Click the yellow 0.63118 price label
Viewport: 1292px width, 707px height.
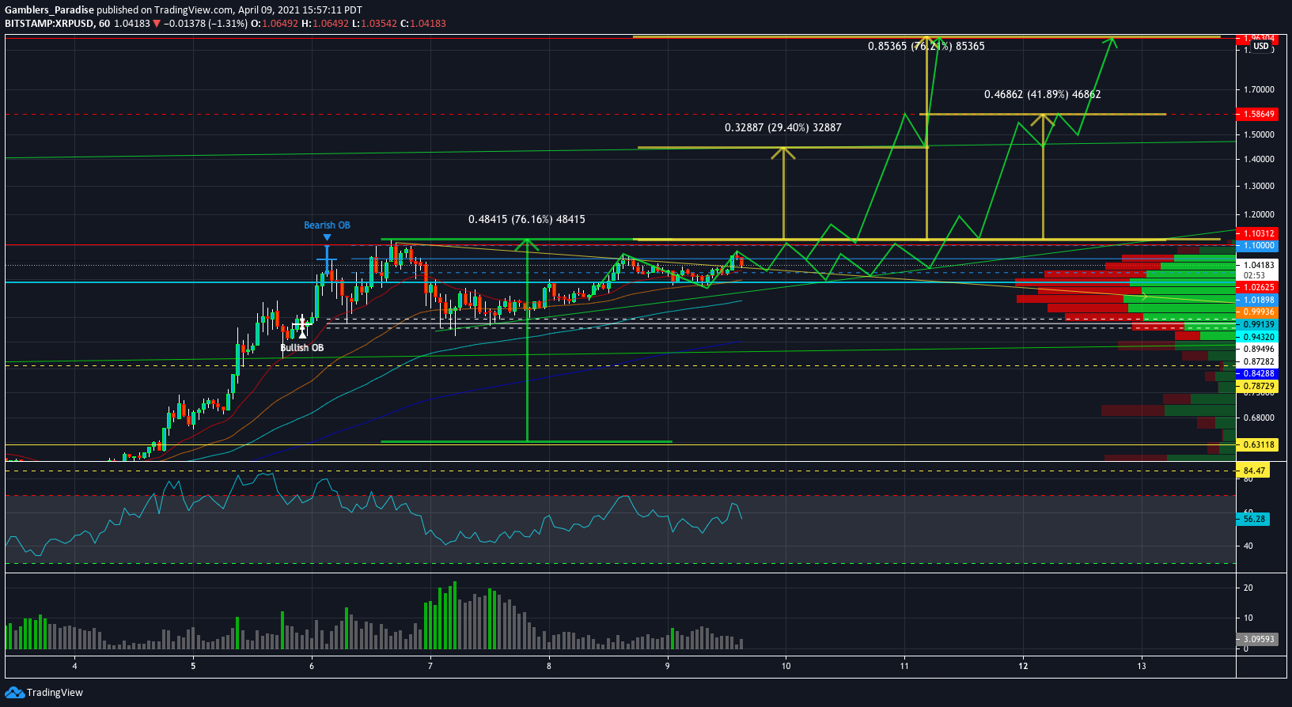click(x=1257, y=444)
